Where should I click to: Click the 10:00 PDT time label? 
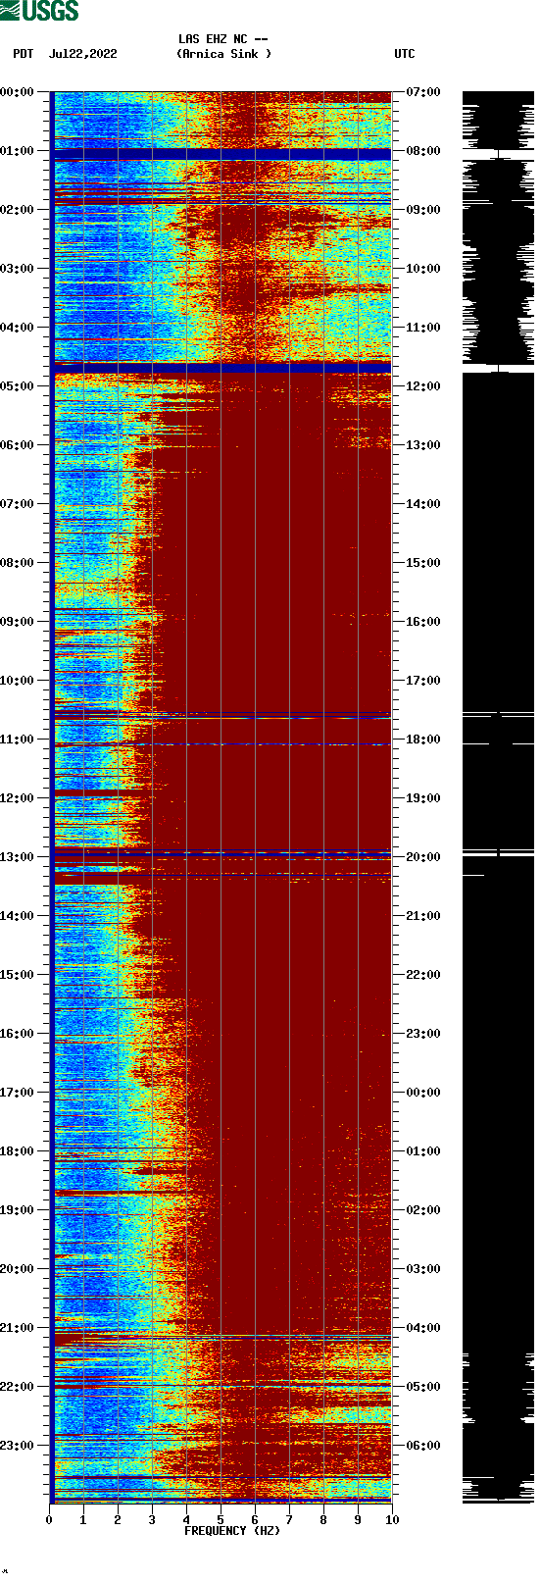click(18, 681)
